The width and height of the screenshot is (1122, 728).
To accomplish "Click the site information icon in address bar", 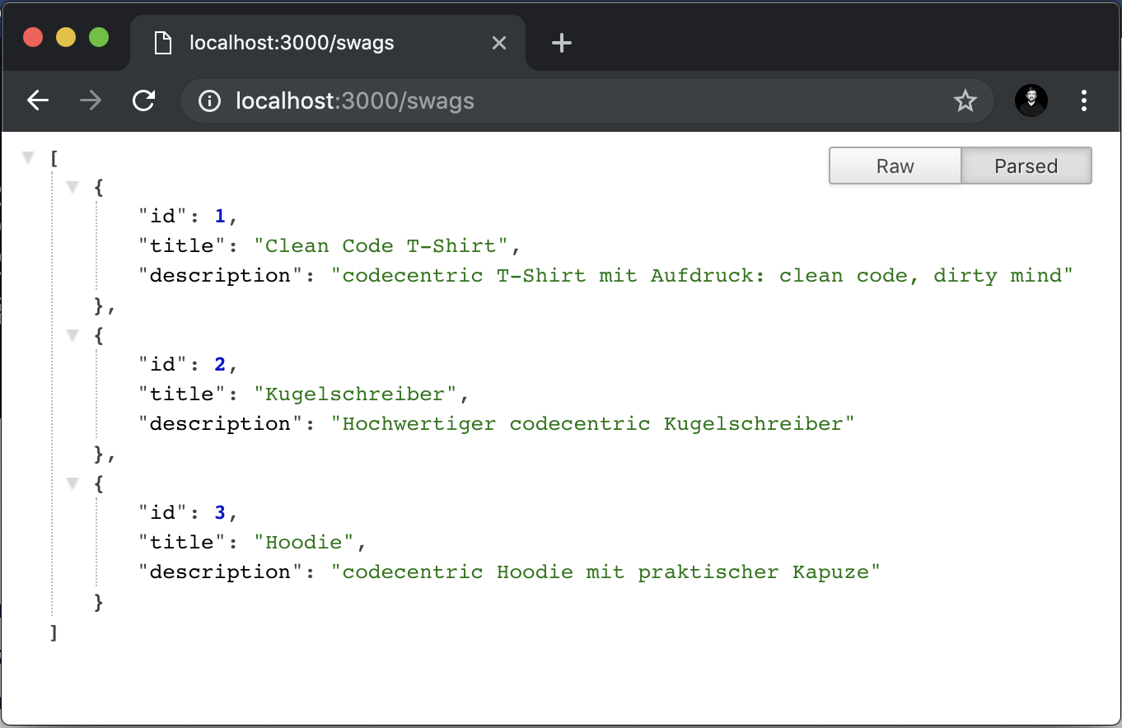I will point(210,101).
